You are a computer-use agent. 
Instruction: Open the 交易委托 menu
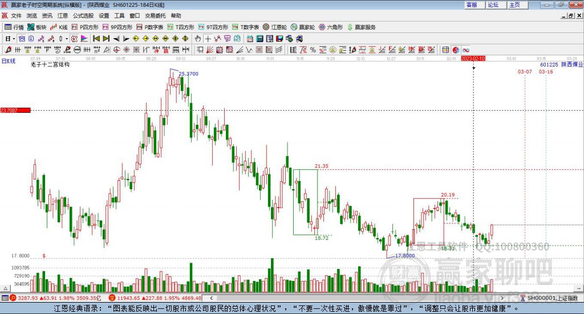tap(155, 15)
